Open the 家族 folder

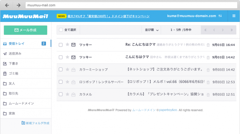pos(26,113)
